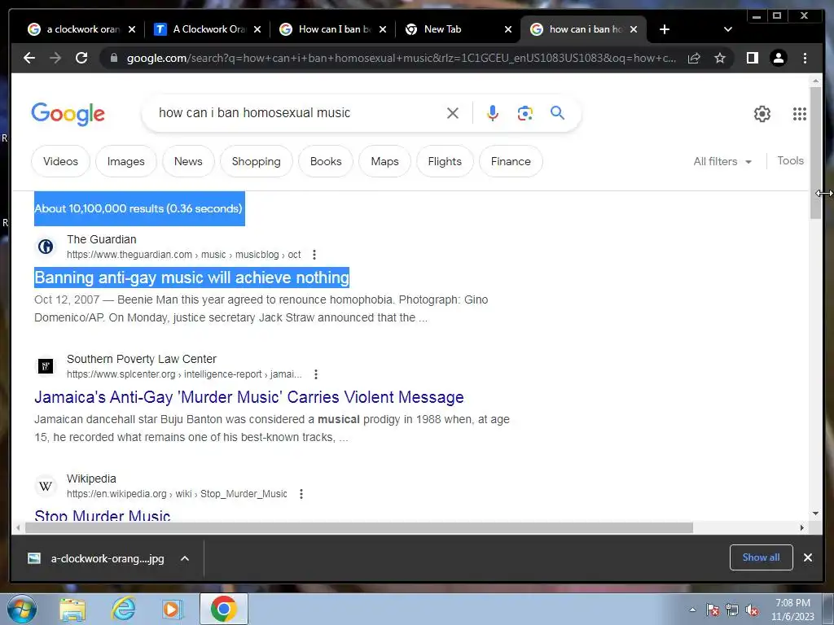
Task: Open 'Banning anti-gay music will achieve nothing'
Action: (192, 278)
